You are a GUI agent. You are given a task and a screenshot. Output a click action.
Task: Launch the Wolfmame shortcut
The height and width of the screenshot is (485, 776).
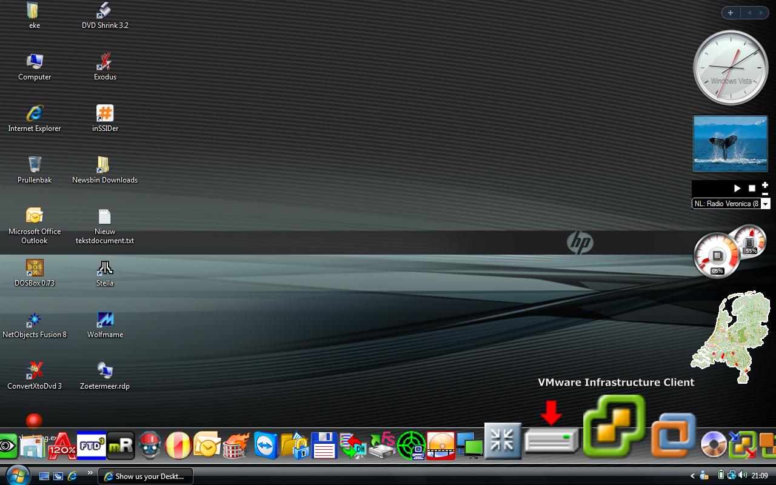tap(105, 324)
